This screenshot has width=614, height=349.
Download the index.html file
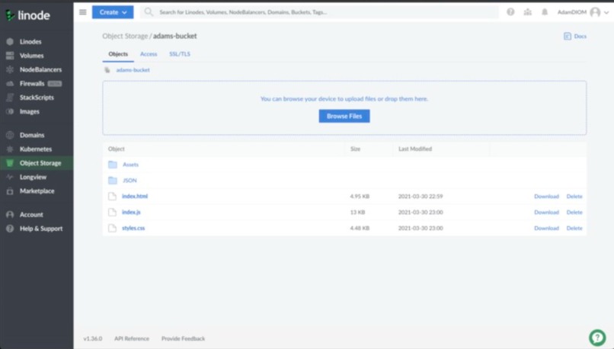(546, 197)
